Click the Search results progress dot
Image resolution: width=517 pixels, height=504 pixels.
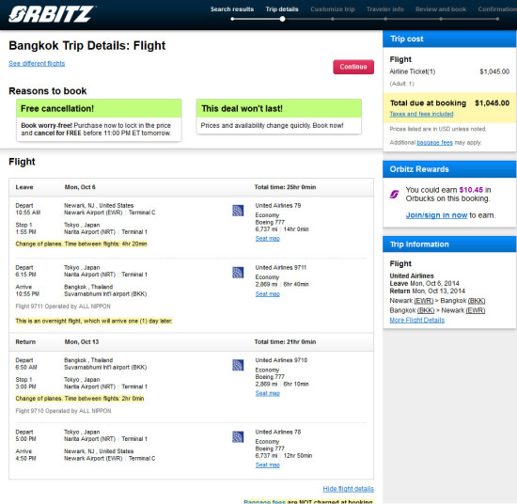point(232,19)
